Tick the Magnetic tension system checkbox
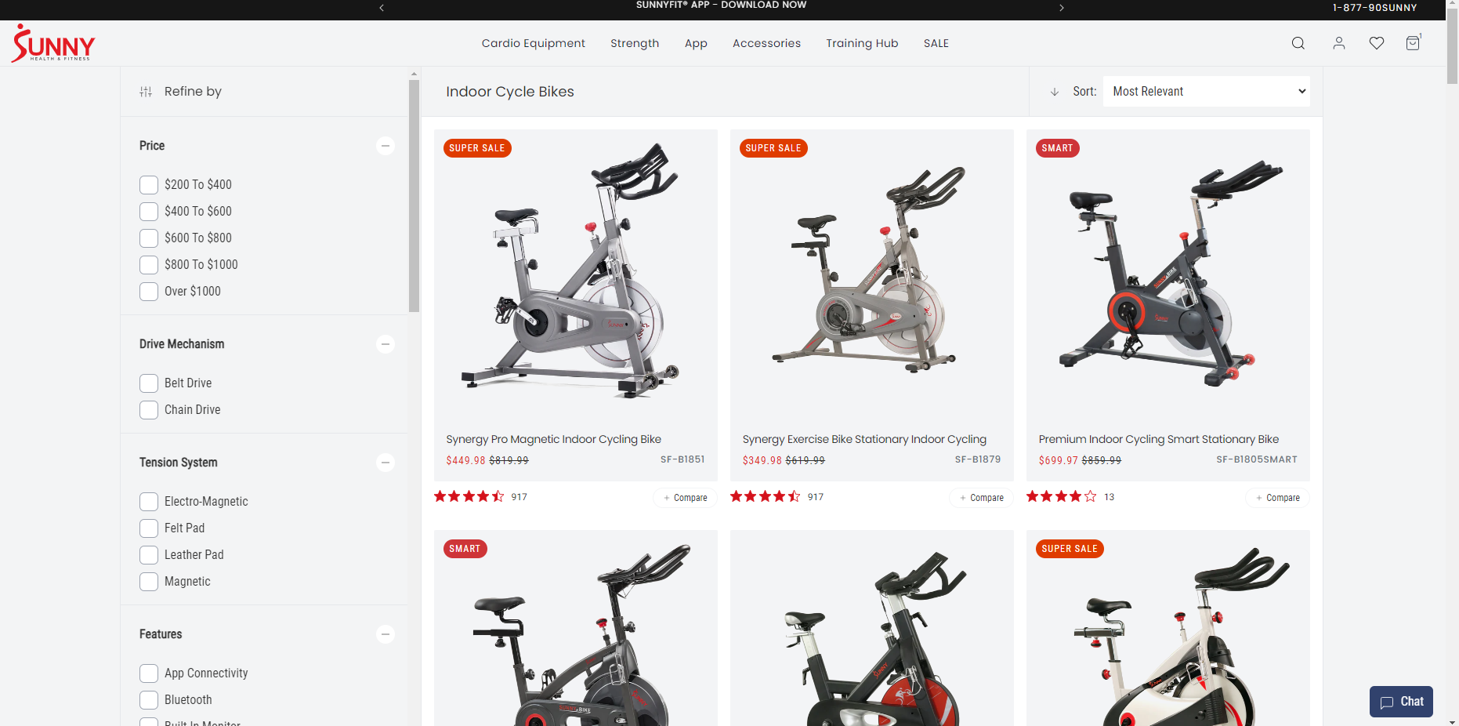Image resolution: width=1459 pixels, height=726 pixels. 149,582
